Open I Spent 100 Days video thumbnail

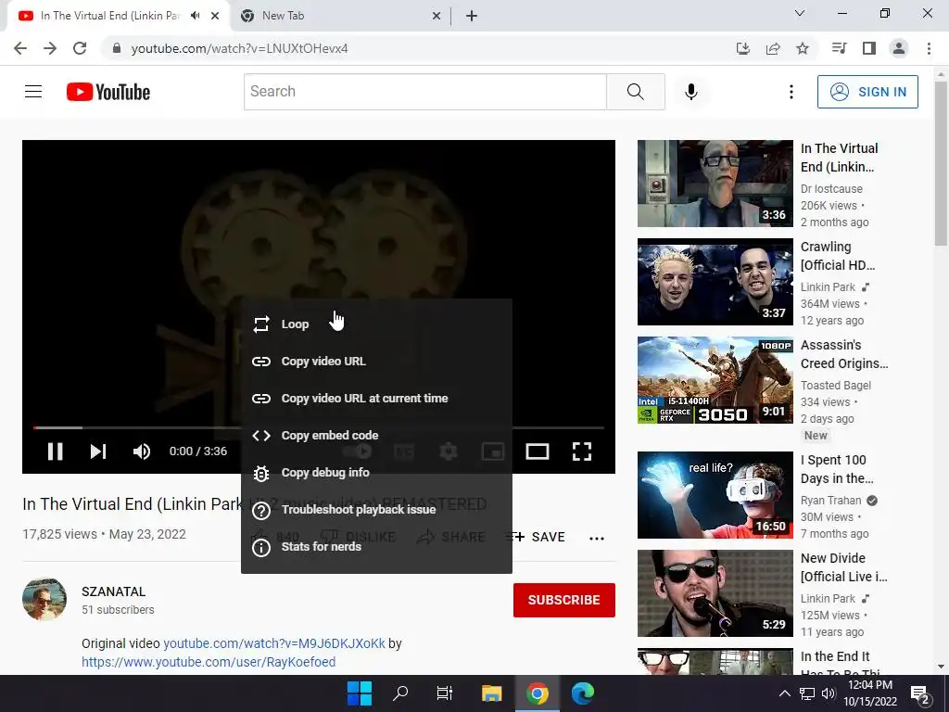[x=715, y=495]
